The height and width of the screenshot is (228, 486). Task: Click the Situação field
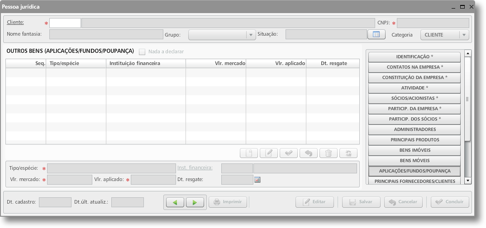click(326, 34)
